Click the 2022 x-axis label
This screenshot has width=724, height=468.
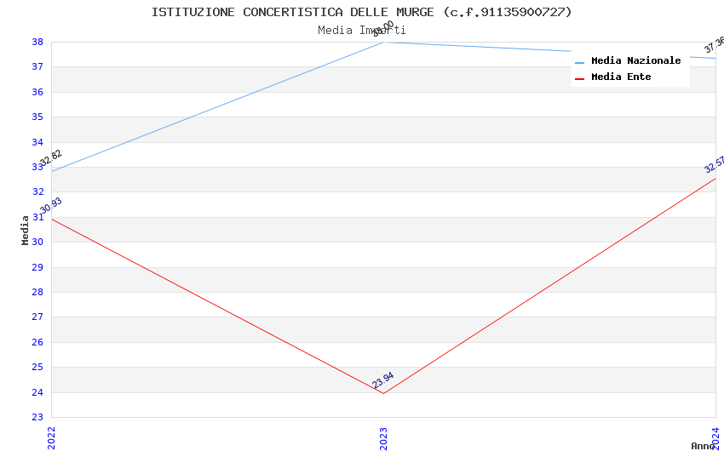click(x=51, y=438)
